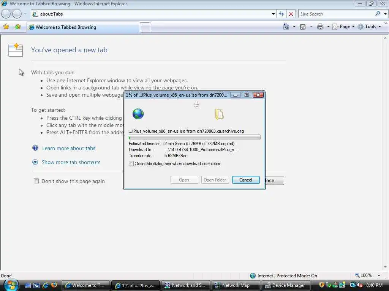The width and height of the screenshot is (389, 291).
Task: Click the Print toolbar icon
Action: point(320,27)
